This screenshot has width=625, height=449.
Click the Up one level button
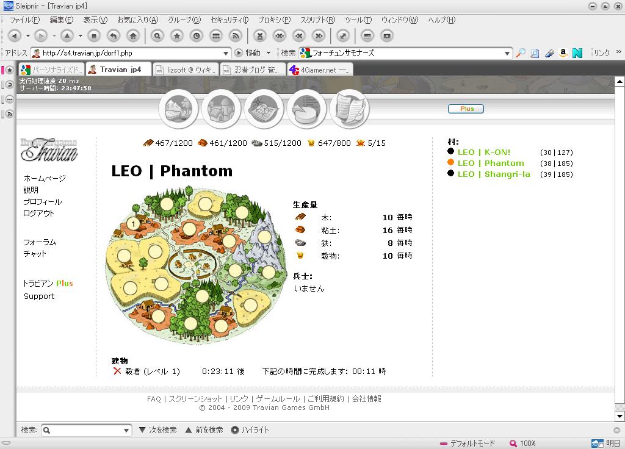point(67,36)
